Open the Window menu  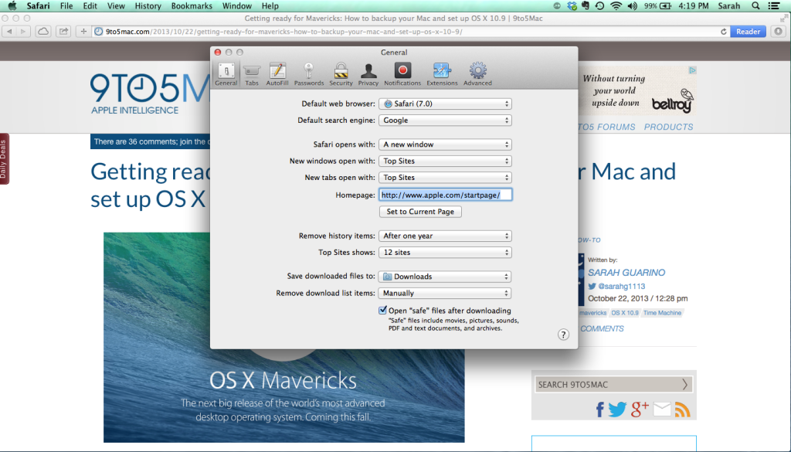pos(237,6)
